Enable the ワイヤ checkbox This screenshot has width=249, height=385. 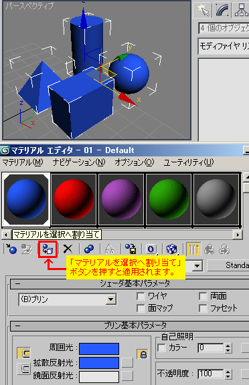pyautogui.click(x=141, y=296)
